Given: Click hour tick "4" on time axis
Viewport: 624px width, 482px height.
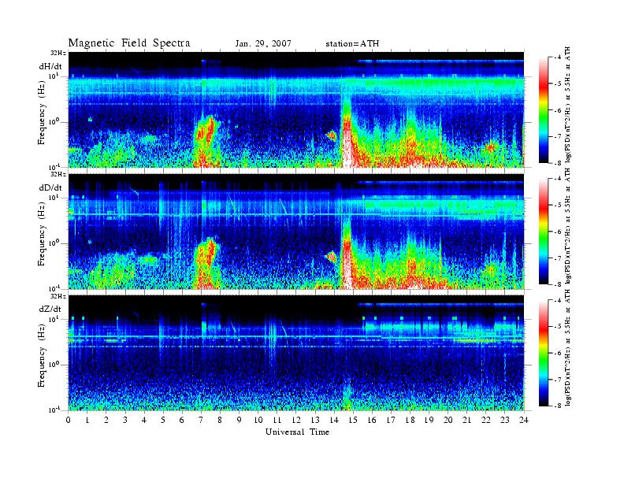Looking at the screenshot, I should coord(144,420).
